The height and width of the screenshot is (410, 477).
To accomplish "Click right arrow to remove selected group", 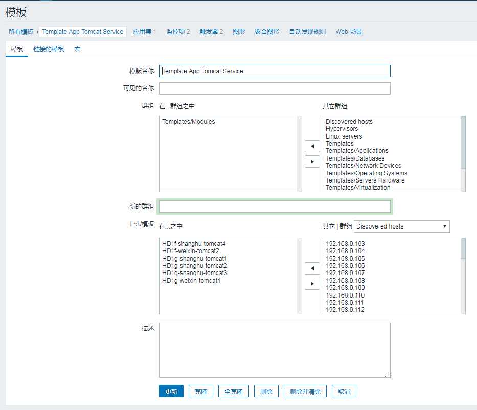I will pos(312,162).
